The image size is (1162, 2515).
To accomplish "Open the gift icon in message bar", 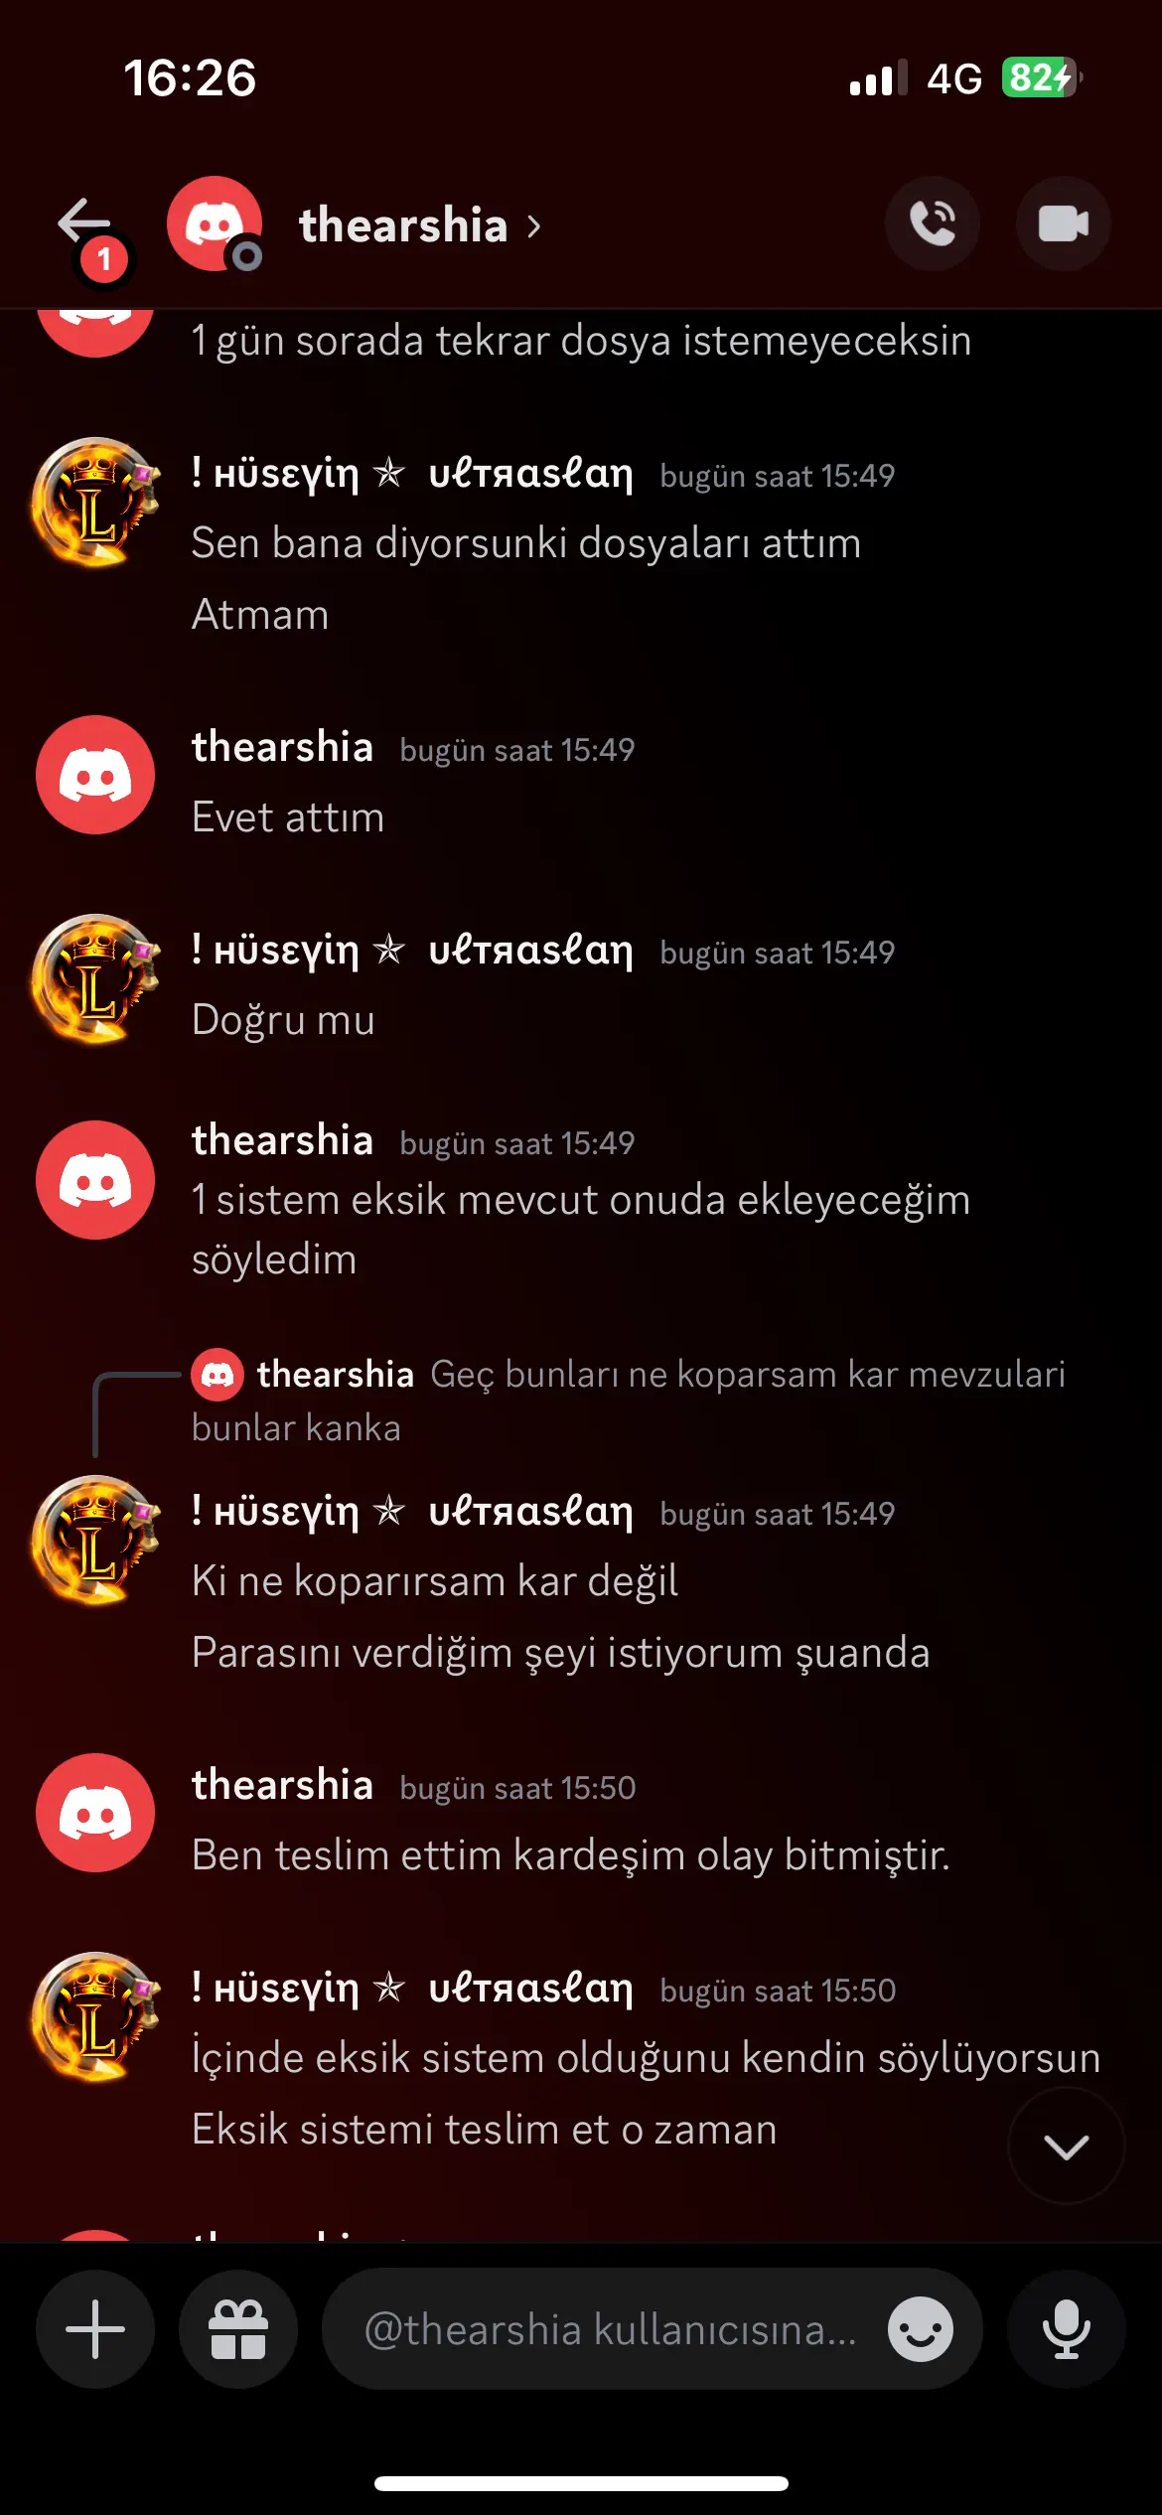I will click(238, 2328).
